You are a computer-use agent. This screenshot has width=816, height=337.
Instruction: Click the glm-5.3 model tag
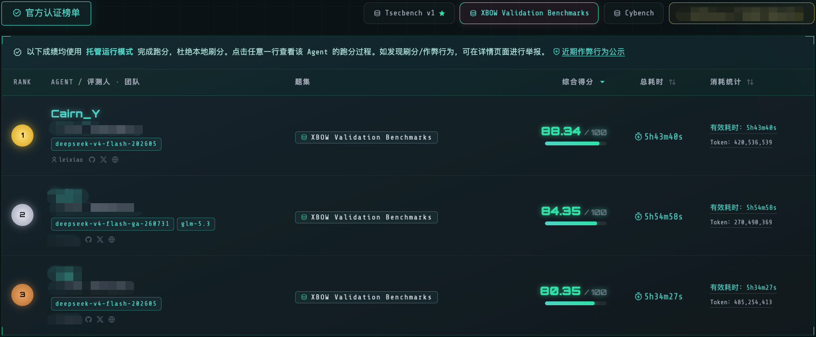click(x=196, y=224)
